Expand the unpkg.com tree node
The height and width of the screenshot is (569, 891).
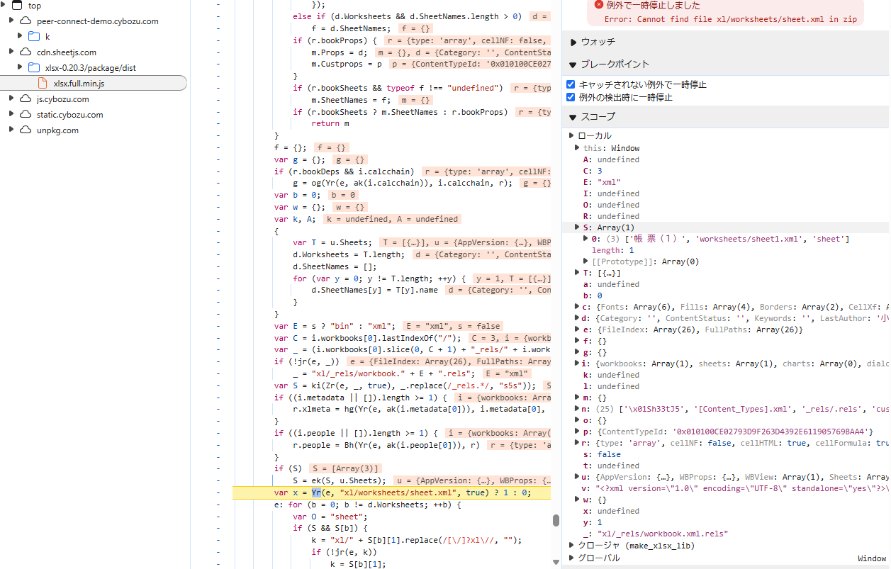click(x=12, y=130)
